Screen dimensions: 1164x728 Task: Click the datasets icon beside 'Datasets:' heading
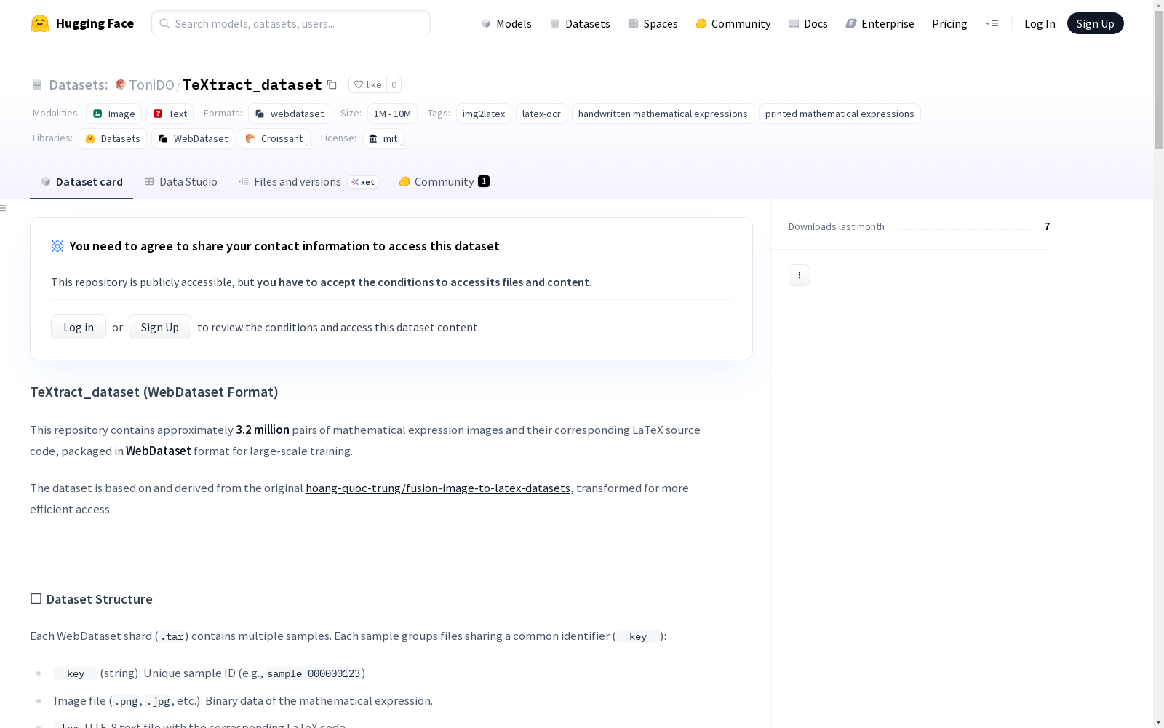[37, 84]
